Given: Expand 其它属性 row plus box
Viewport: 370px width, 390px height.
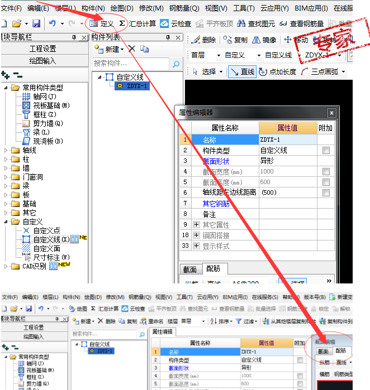Looking at the screenshot, I should (196, 225).
